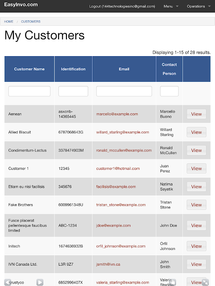Focus the Customer Name filter field
The width and height of the screenshot is (215, 286).
pyautogui.click(x=29, y=91)
